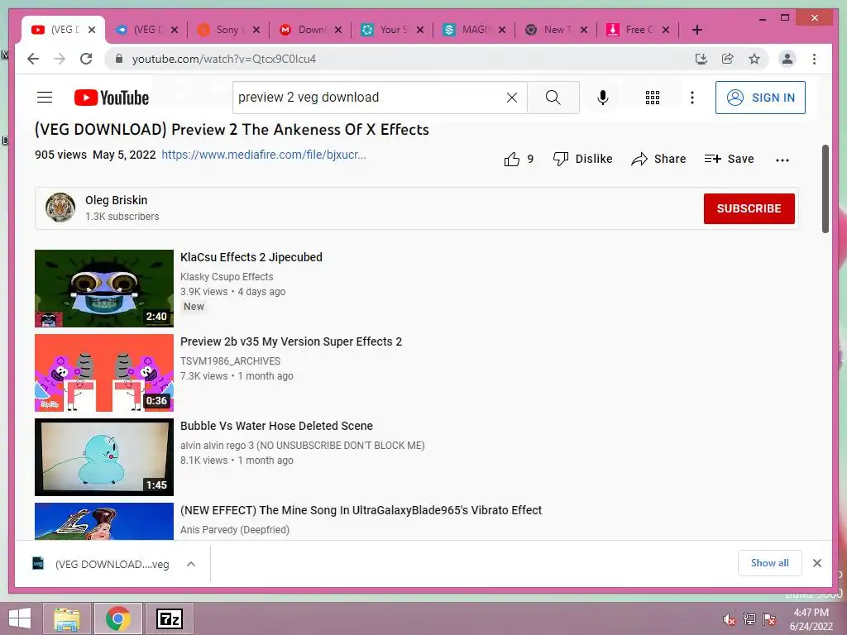Open the YouTube apps grid
The width and height of the screenshot is (847, 635).
click(x=653, y=98)
